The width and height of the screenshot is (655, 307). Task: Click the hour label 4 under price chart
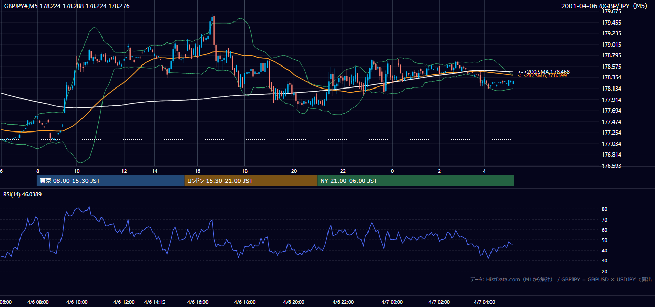pos(484,171)
